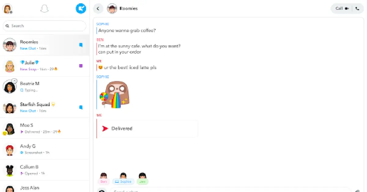Go back using the chevron beside Roomies

coord(98,9)
